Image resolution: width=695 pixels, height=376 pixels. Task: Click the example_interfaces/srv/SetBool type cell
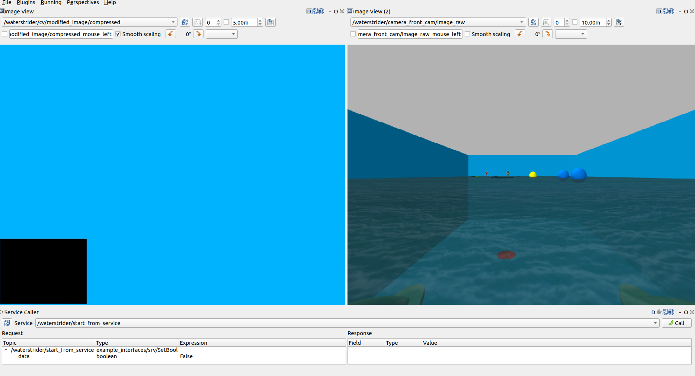(137, 350)
